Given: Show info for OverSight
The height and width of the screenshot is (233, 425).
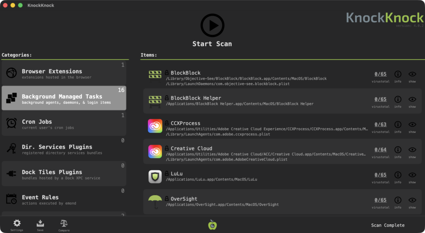Looking at the screenshot, I should pos(398,200).
